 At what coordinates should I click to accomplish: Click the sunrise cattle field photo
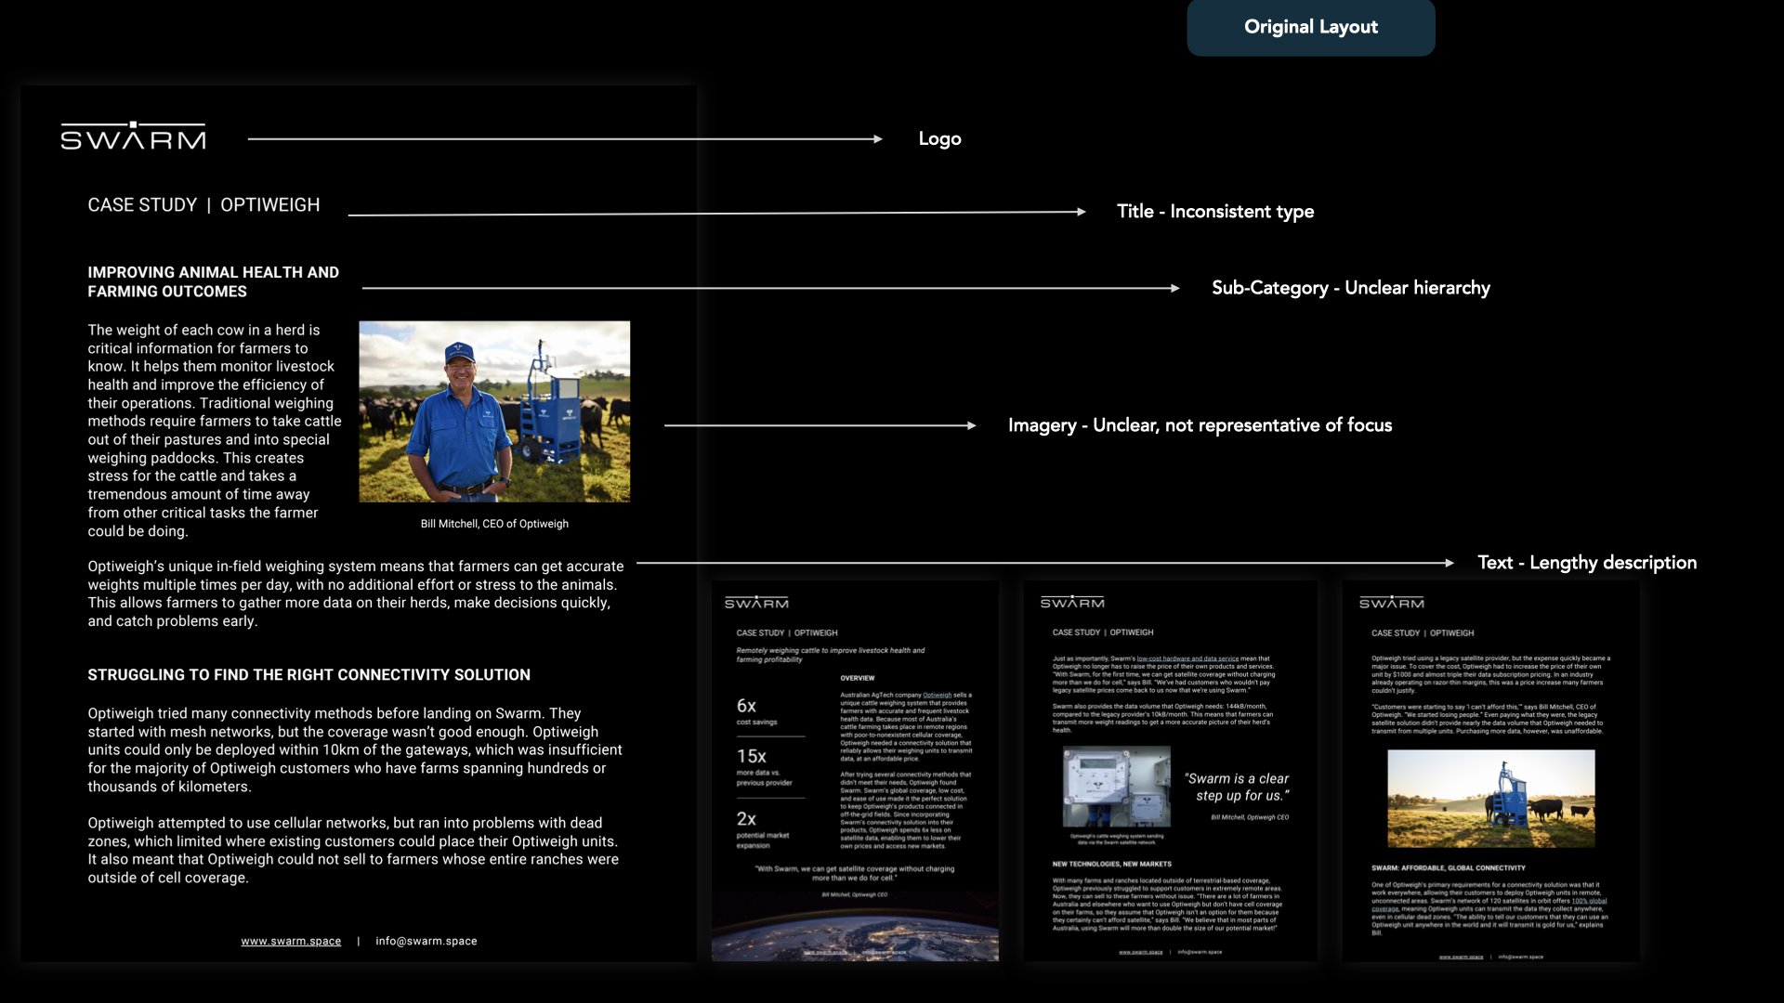point(1490,799)
